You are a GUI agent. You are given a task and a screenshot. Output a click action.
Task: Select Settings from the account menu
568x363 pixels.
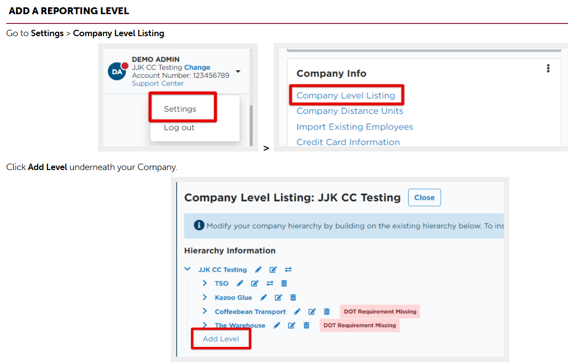[x=180, y=109]
